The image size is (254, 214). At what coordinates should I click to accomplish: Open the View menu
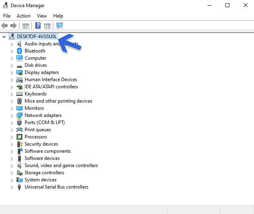click(x=42, y=16)
